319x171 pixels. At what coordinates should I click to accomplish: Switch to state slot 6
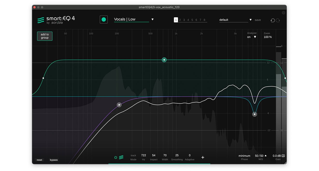196,20
